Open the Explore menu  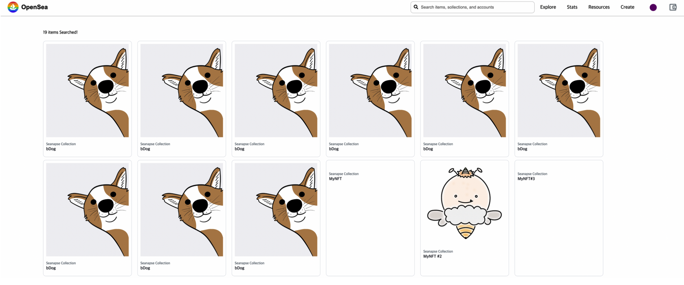[548, 7]
